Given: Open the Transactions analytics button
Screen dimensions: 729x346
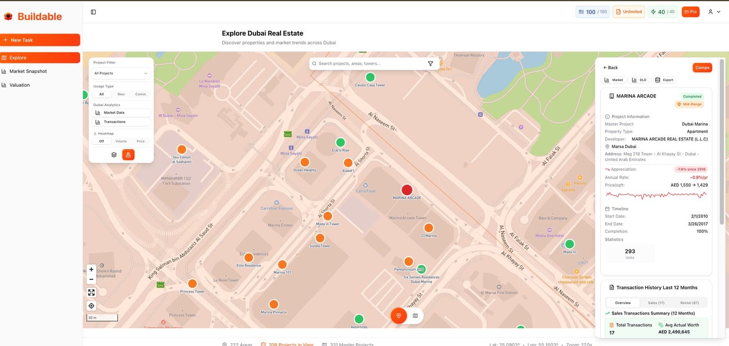Looking at the screenshot, I should coord(121,122).
